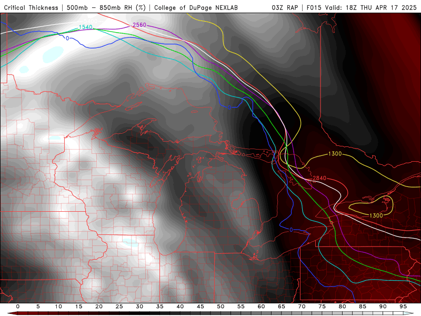Click the "F015 Valid: 18Z THU APR 17 2025" text

(362, 8)
